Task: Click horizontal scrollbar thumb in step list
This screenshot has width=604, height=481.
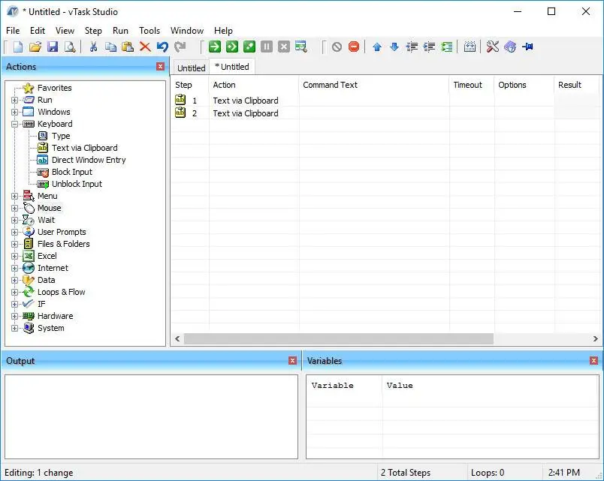Action: [339, 339]
